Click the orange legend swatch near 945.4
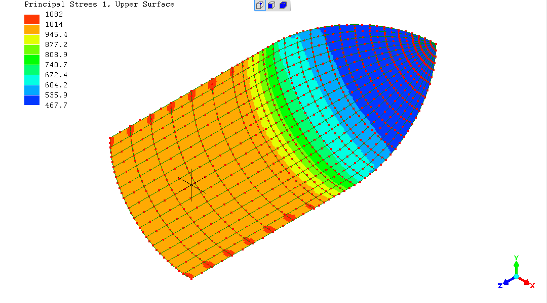 (32, 30)
